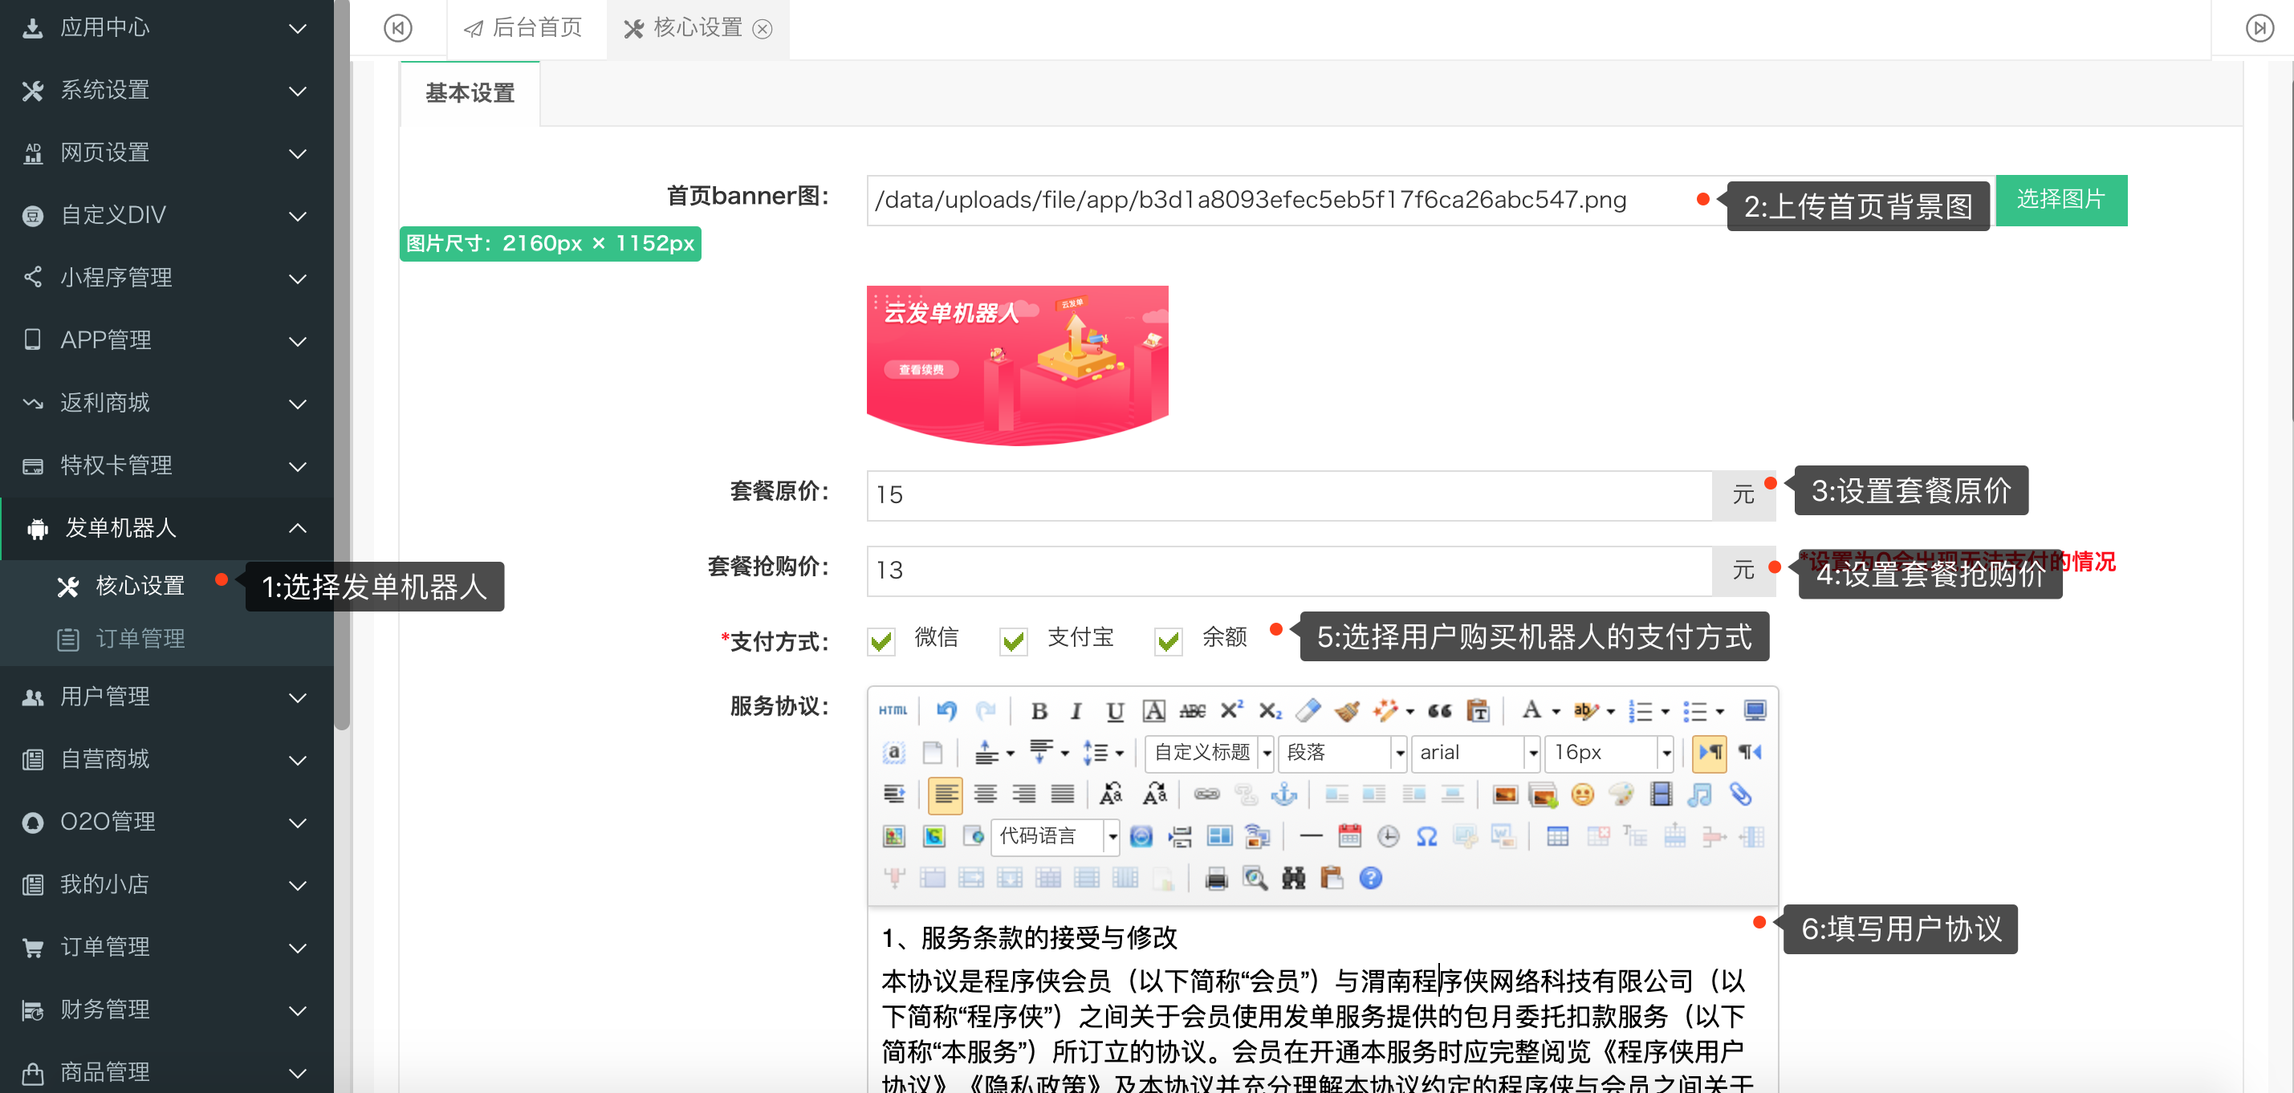
Task: Use the format painter brush icon
Action: click(1348, 710)
